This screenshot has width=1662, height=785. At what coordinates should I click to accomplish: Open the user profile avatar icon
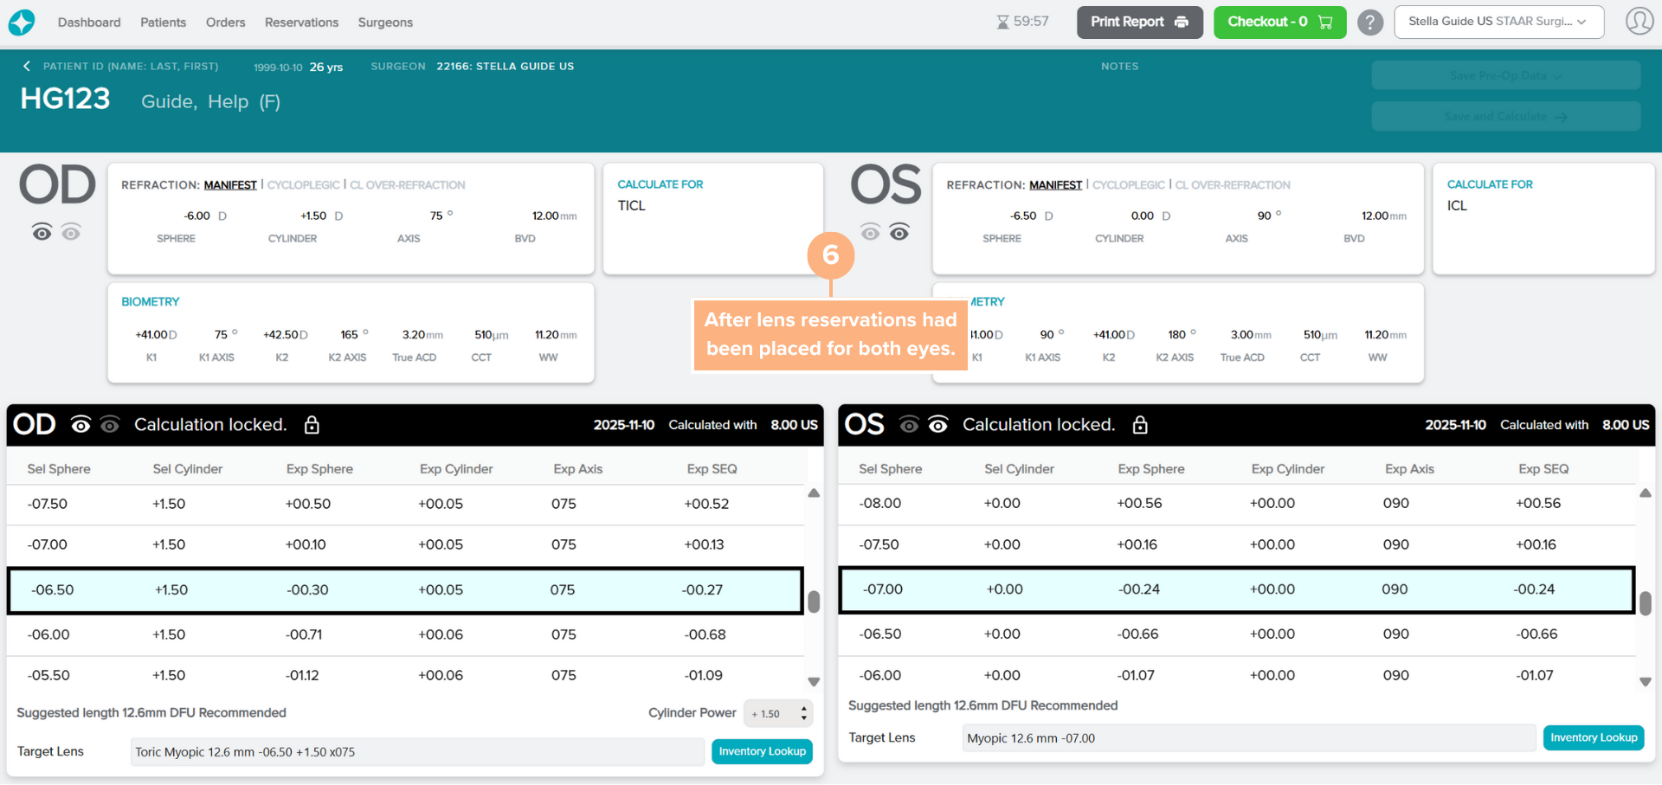click(1639, 21)
